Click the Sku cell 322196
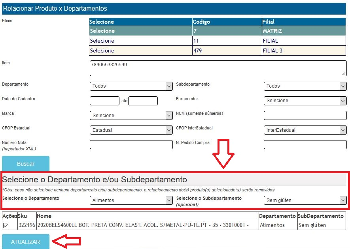Screen dimensions: 350x249 tap(27, 225)
